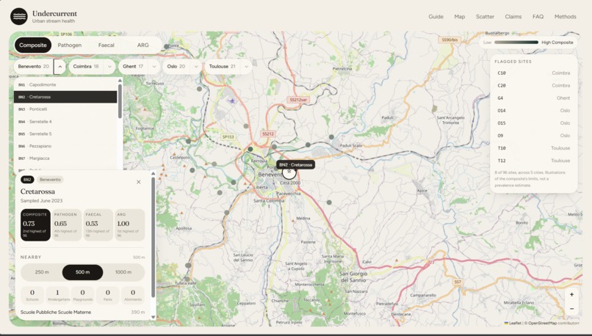Click the detail panel scroll down arrow

tap(153, 317)
